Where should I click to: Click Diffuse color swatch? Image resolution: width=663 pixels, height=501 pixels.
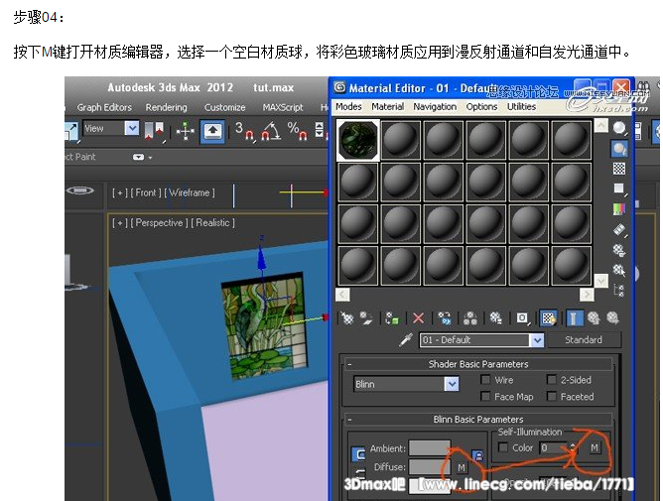[429, 466]
